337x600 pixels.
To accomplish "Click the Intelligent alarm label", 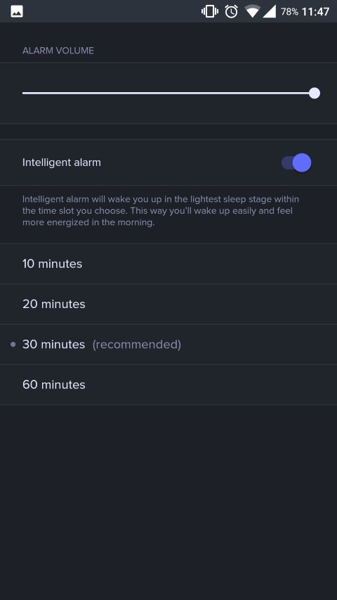I will point(62,162).
